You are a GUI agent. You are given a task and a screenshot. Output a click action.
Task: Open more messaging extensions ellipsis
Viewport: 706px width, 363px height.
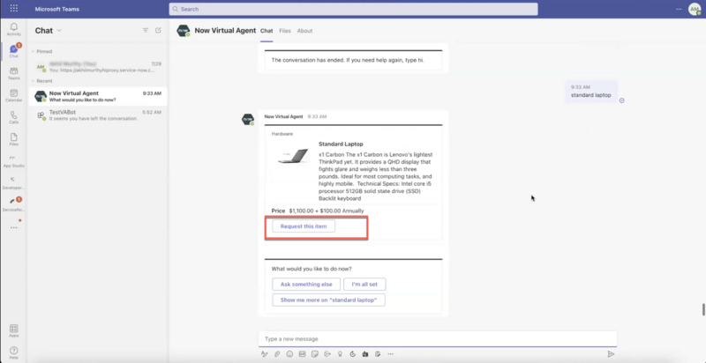click(x=390, y=354)
